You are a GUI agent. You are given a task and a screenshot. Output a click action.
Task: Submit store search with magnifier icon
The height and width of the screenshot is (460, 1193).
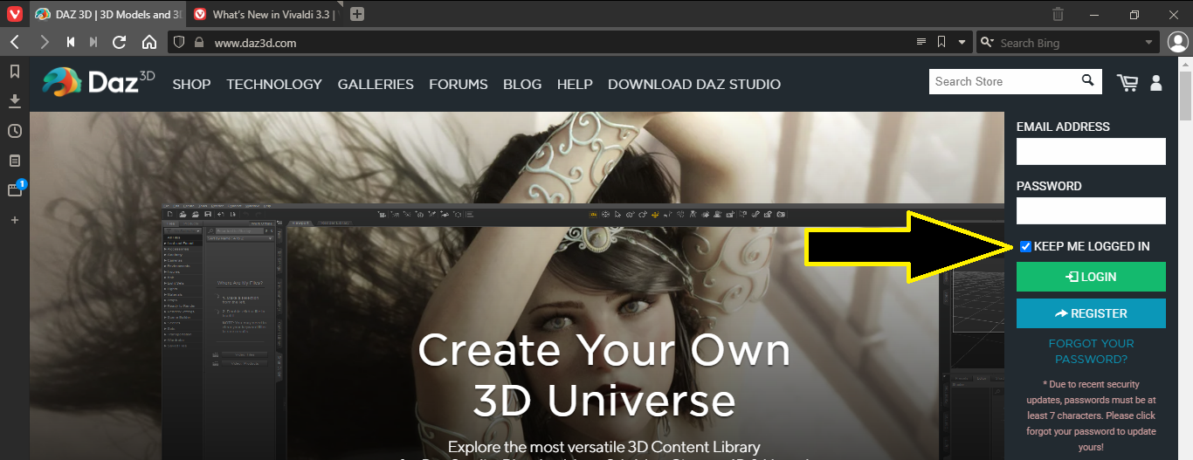pyautogui.click(x=1087, y=81)
